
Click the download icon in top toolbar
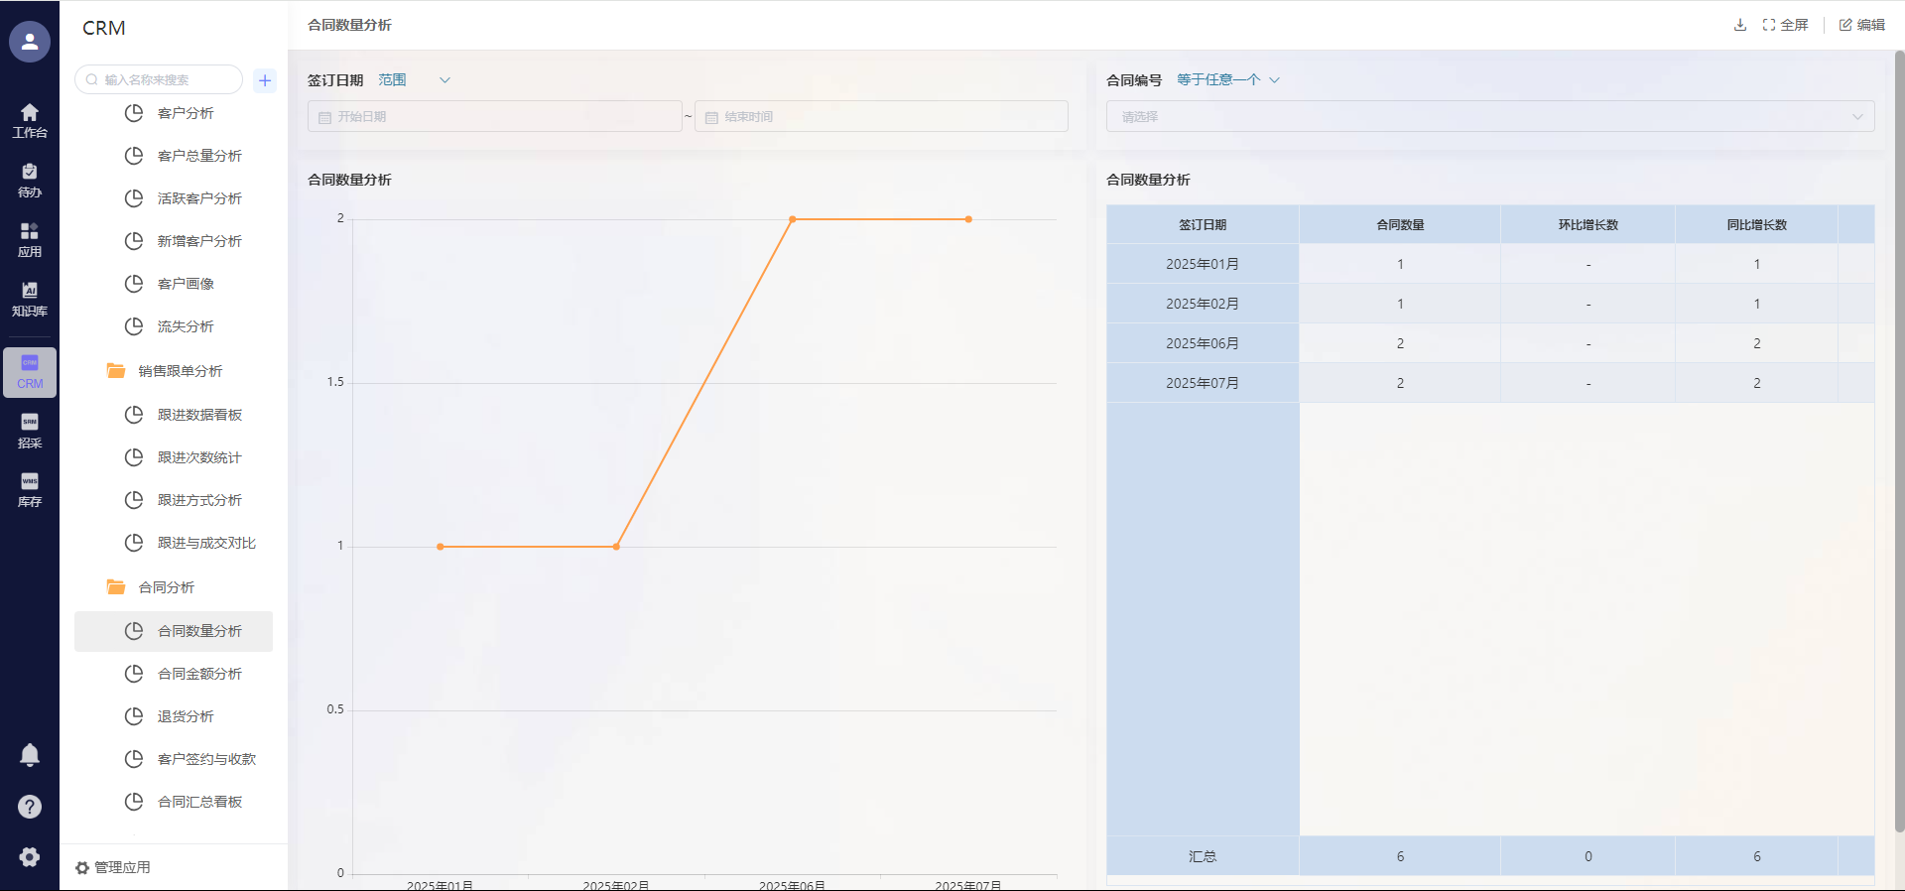(1739, 25)
